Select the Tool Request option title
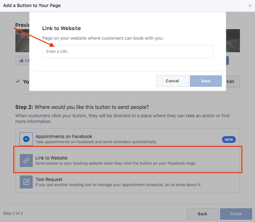This screenshot has height=222, width=255. pyautogui.click(x=49, y=179)
